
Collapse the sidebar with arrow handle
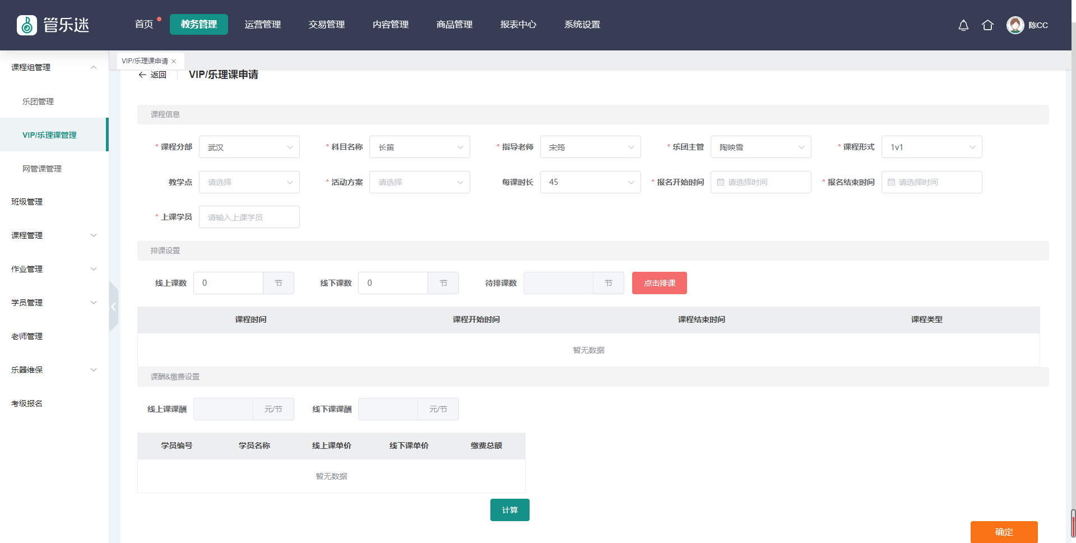click(x=113, y=307)
